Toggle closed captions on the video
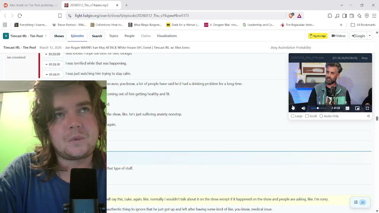This screenshot has height=213, width=379. [347, 108]
